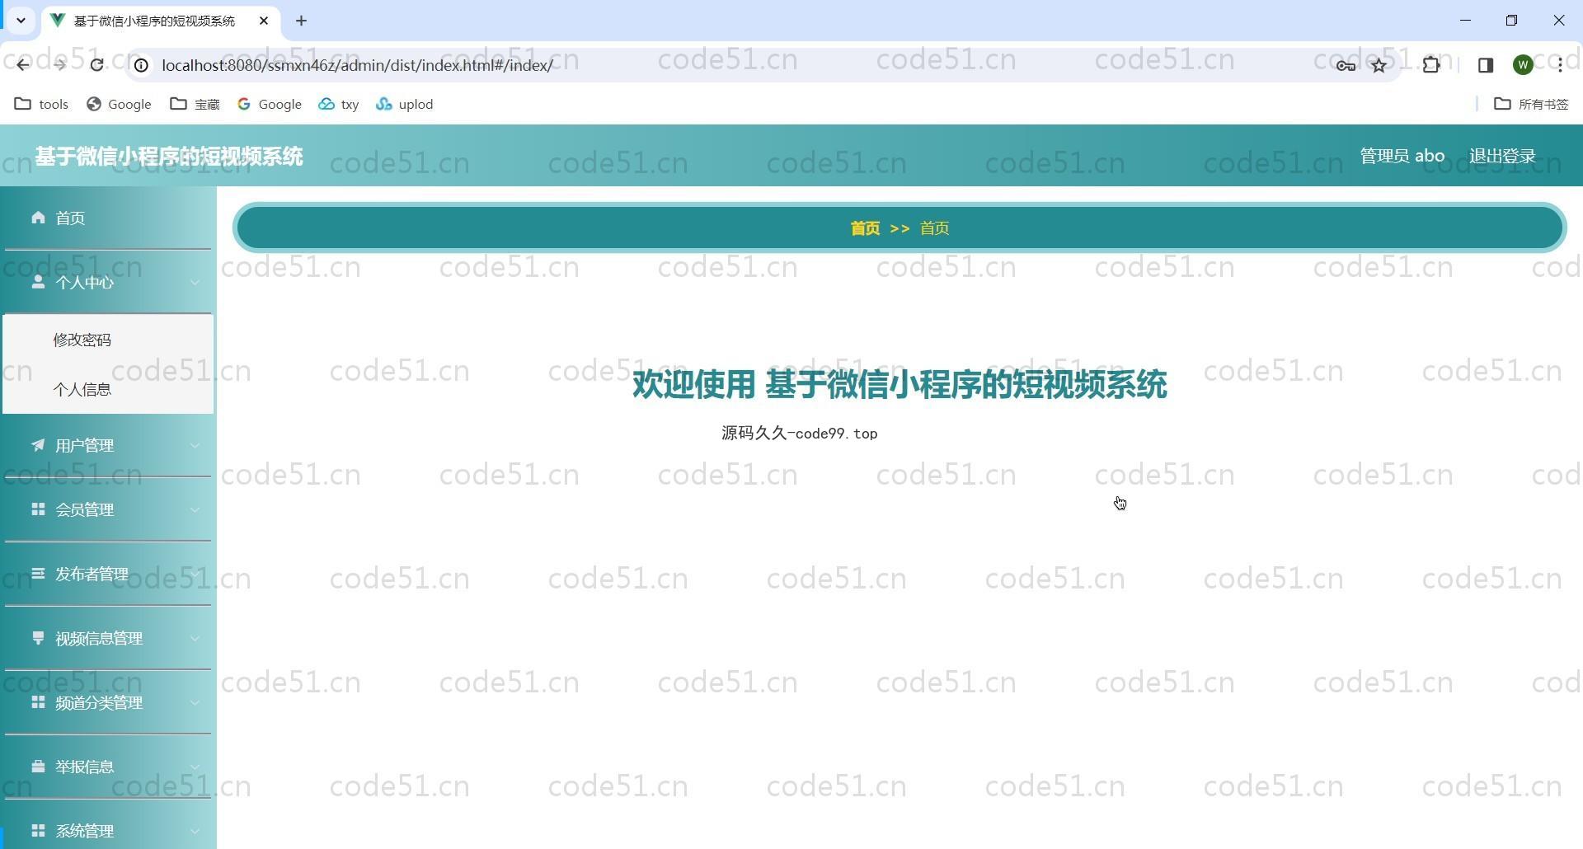
Task: Close the 基于微信小程序的短视频系统 tab
Action: click(264, 21)
